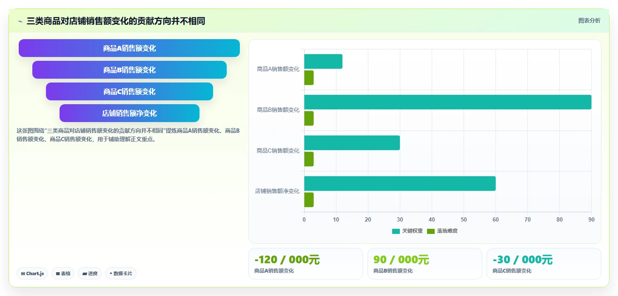Click the 商品B销售额变化 caption under 90 / 000元

(393, 271)
